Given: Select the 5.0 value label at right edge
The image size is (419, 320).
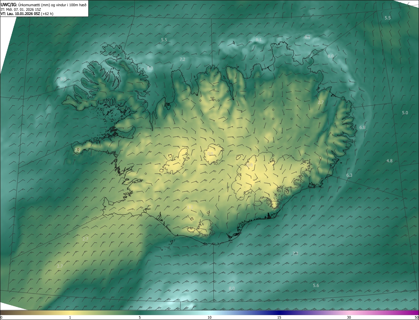Looking at the screenshot, I should [x=405, y=113].
